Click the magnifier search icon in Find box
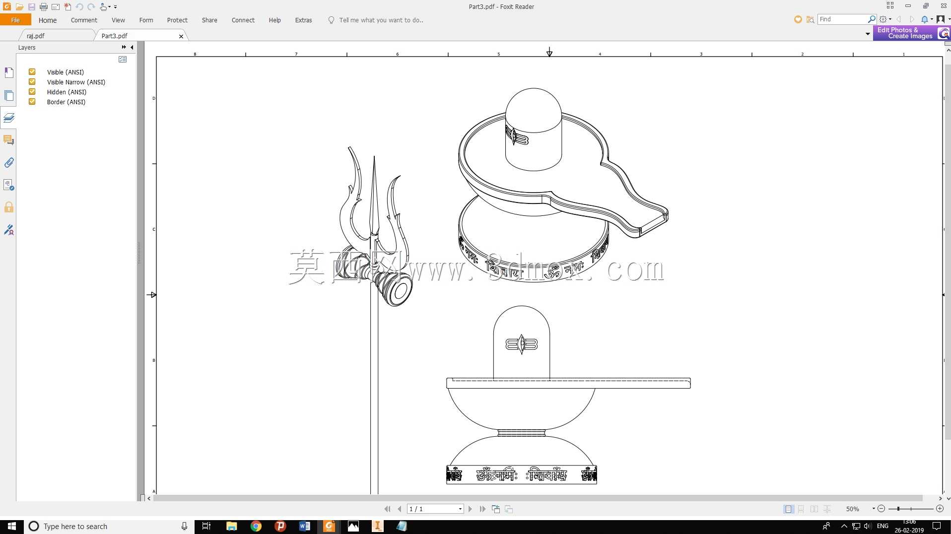The width and height of the screenshot is (951, 534). [x=872, y=19]
